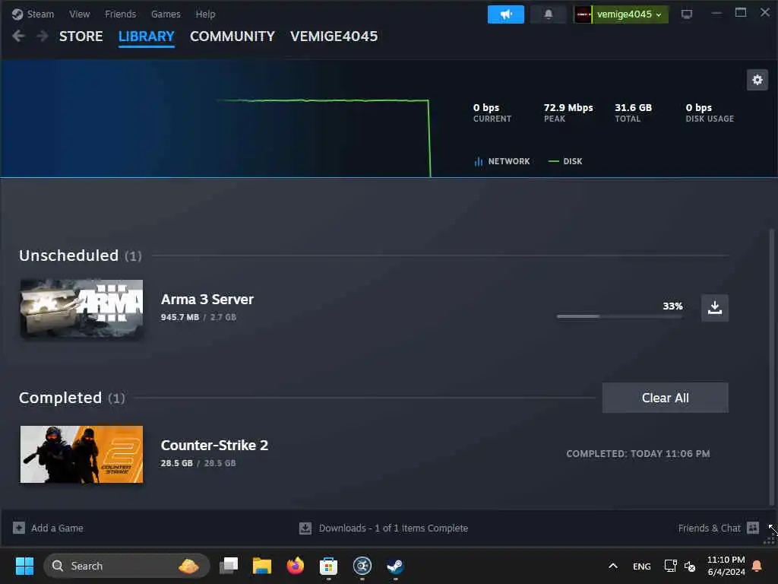The width and height of the screenshot is (778, 584).
Task: Click the Counter-Strike 2 title
Action: [214, 446]
